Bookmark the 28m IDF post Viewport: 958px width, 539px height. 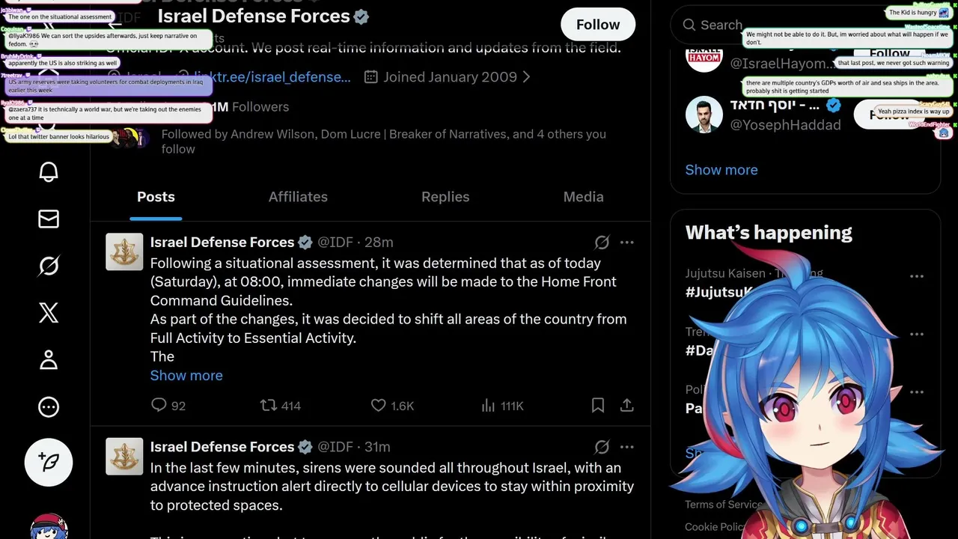[x=598, y=405]
